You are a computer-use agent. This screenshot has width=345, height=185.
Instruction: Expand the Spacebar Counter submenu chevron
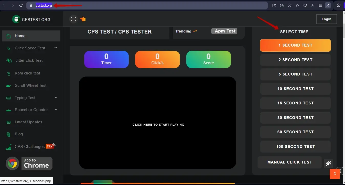[56, 110]
